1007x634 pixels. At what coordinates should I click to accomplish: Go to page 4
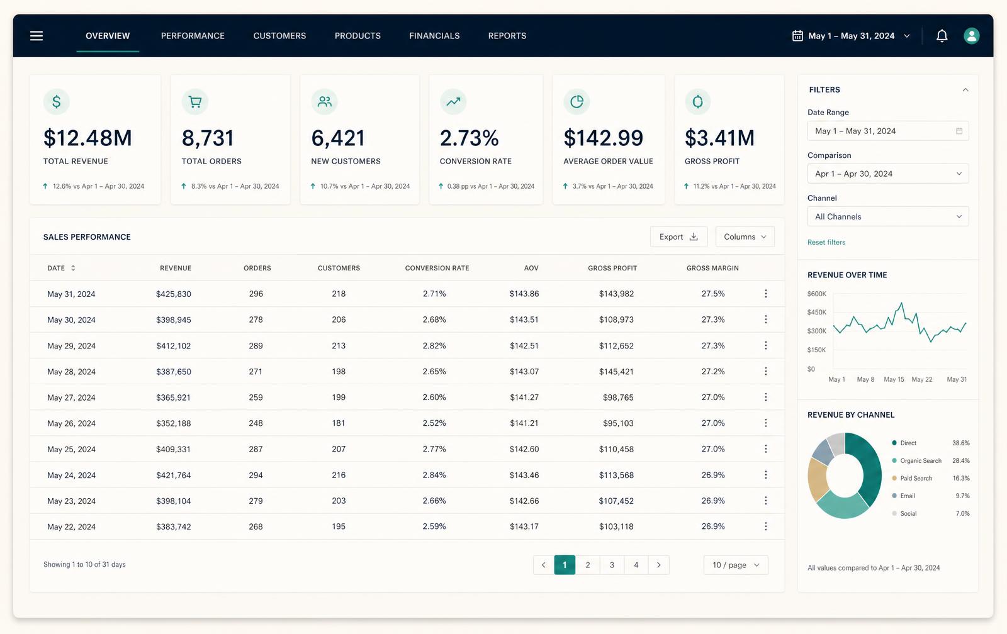click(636, 565)
